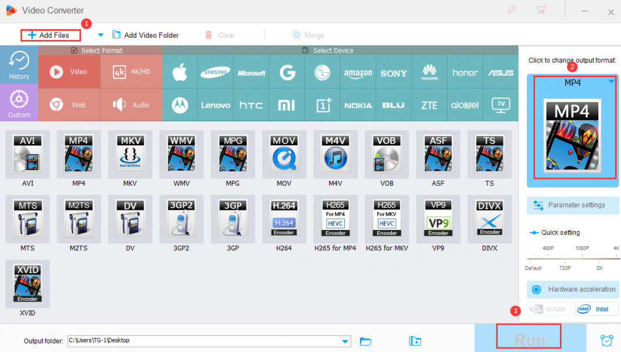Choose the ZTE device icon
This screenshot has height=352, width=621.
coord(429,105)
